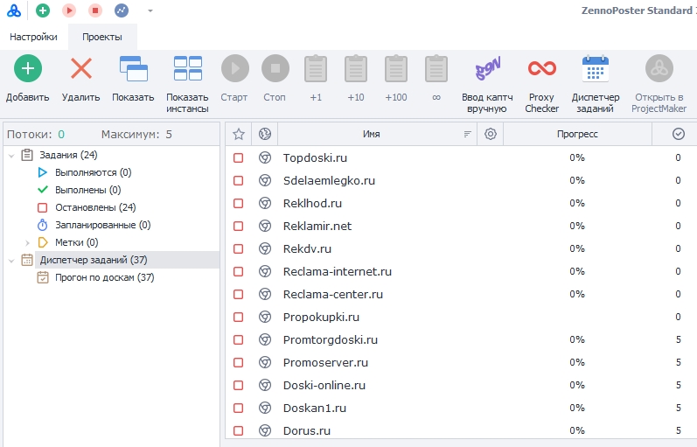Collapse the Задания (24) tree node
The image size is (697, 447).
11,156
